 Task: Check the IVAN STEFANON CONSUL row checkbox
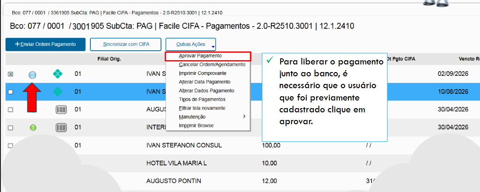10,145
